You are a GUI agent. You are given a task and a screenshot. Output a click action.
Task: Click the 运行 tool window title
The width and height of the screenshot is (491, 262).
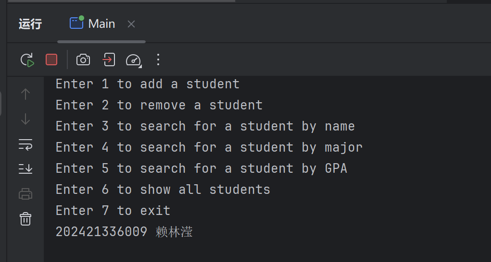30,24
